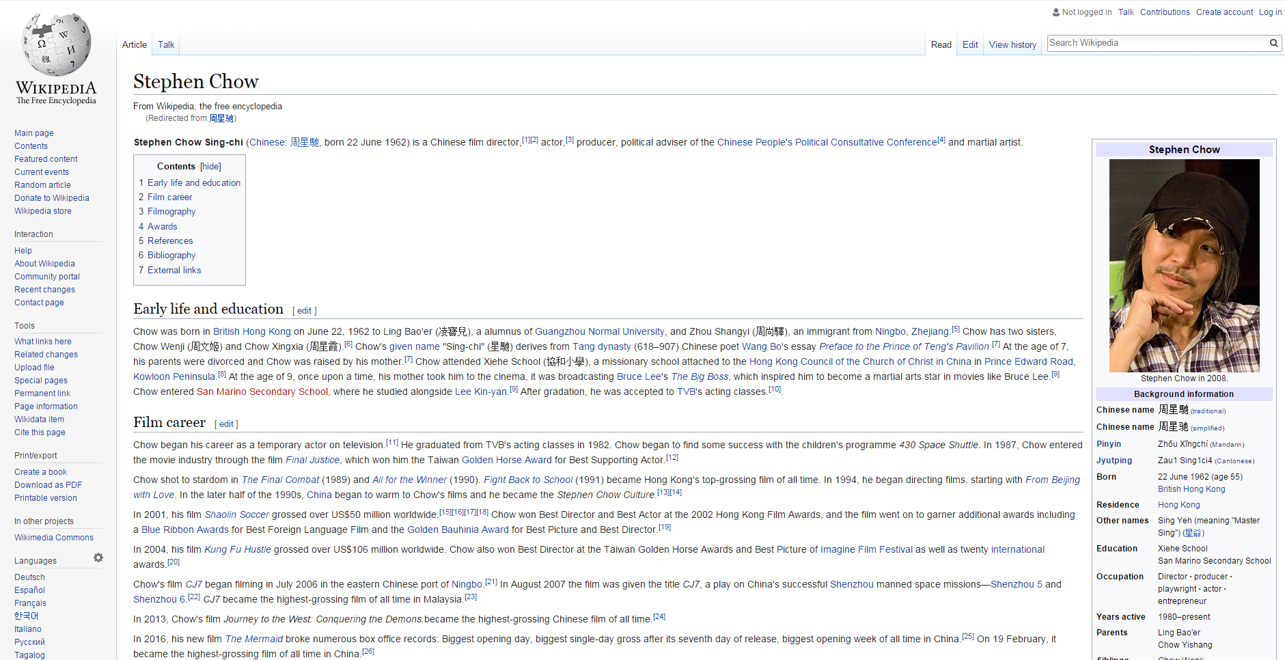Edit the Film career section
This screenshot has width=1285, height=660.
tap(226, 424)
